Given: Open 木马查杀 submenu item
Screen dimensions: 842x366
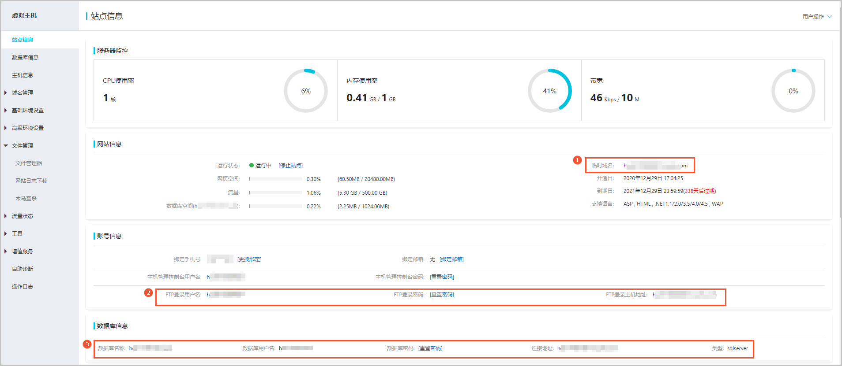Looking at the screenshot, I should [26, 198].
